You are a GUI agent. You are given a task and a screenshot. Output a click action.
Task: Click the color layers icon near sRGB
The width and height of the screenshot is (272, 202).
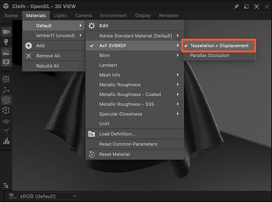12,196
